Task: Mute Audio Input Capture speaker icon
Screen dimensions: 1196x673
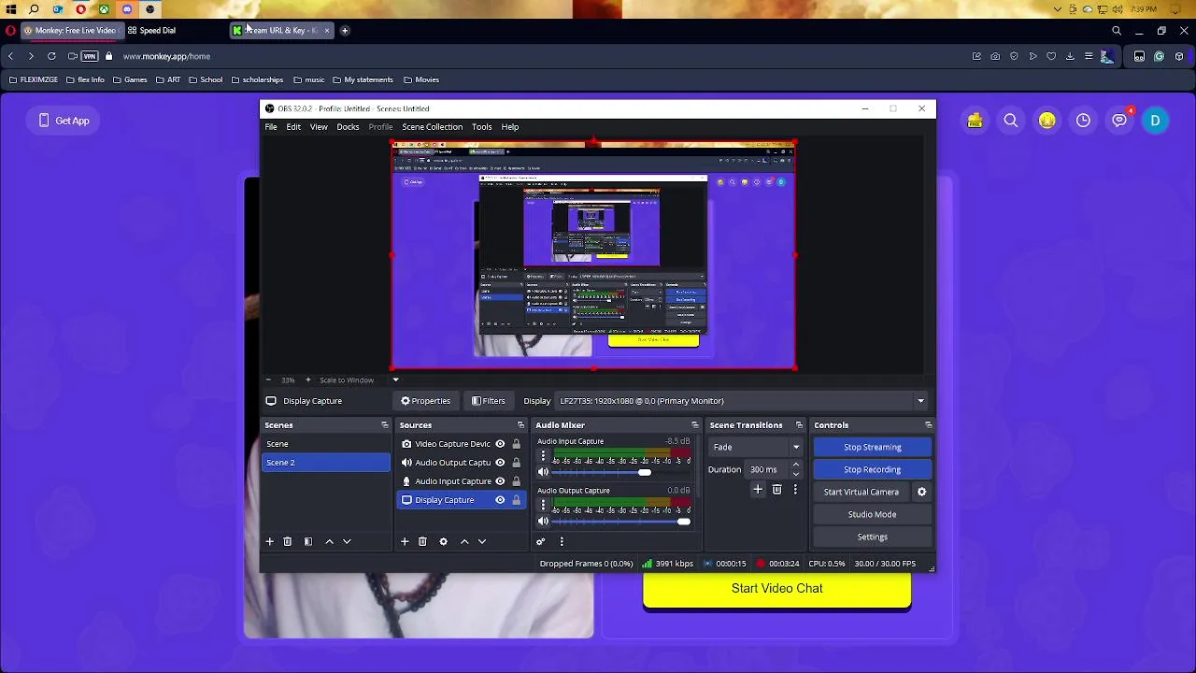Action: coord(543,472)
